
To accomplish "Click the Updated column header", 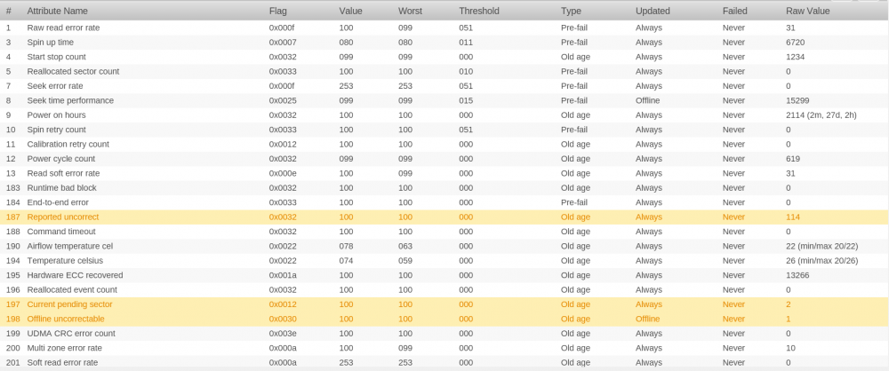I will click(x=653, y=11).
